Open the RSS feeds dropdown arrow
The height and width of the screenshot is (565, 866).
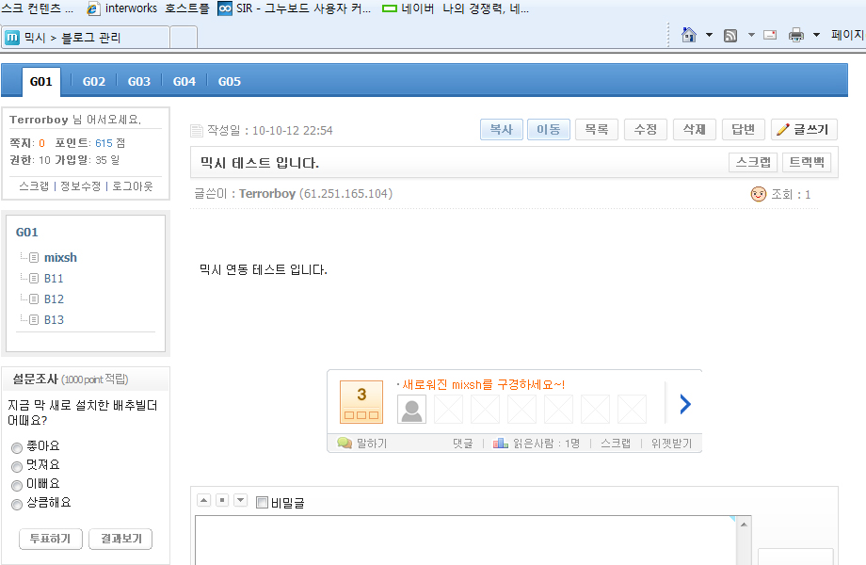pos(751,36)
